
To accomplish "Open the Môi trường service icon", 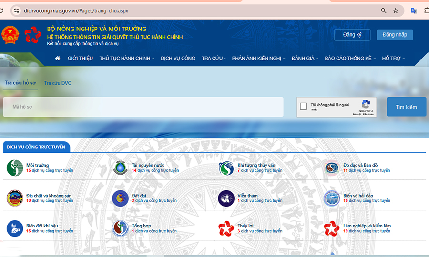I will pyautogui.click(x=15, y=168).
